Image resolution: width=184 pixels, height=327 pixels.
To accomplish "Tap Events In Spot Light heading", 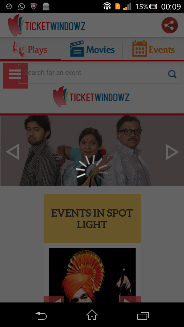I will [x=92, y=218].
